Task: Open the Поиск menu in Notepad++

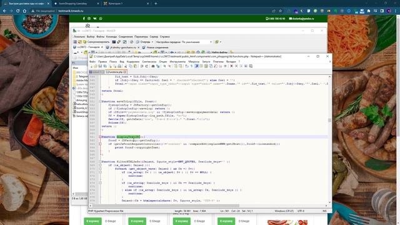Action: tap(113, 61)
